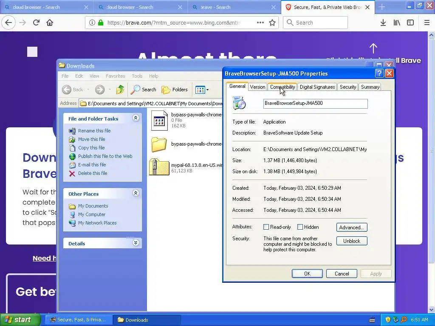435x326 pixels.
Task: Switch to Summary tab
Action: click(x=370, y=87)
